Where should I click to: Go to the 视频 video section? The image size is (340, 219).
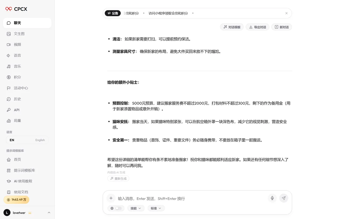click(27, 45)
